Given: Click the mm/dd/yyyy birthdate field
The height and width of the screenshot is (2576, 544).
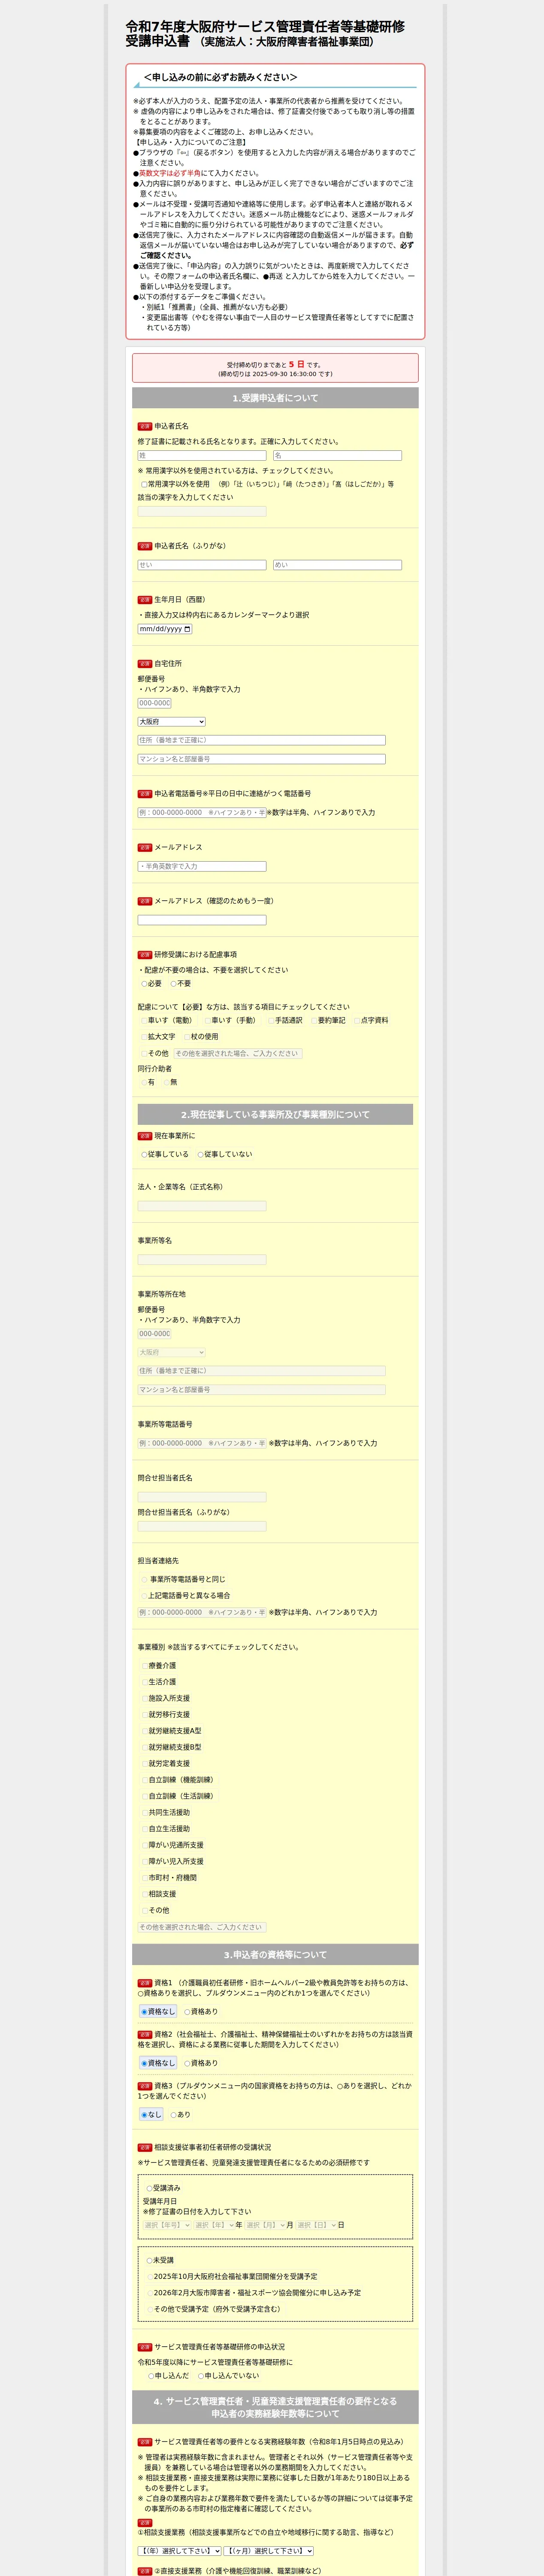Looking at the screenshot, I should pyautogui.click(x=165, y=629).
